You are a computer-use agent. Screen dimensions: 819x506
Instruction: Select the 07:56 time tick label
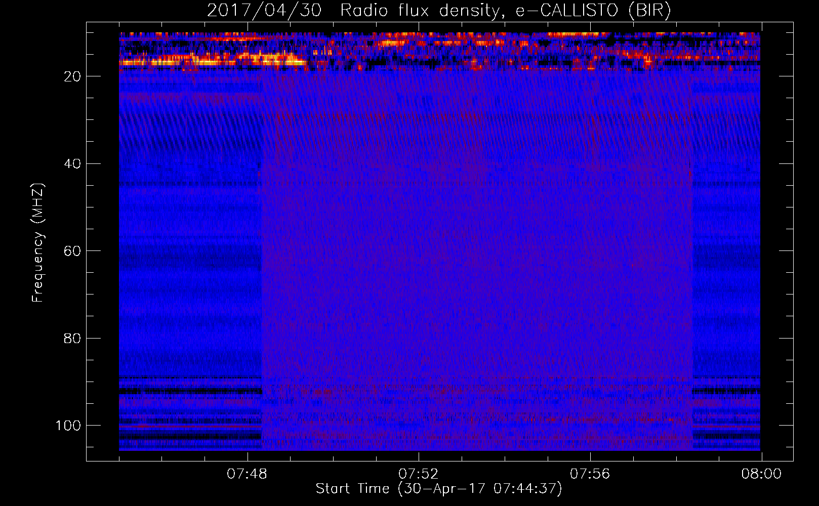590,474
